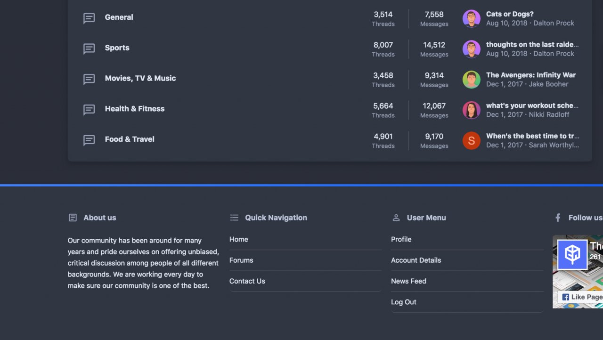This screenshot has width=603, height=340.
Task: Click Log Out in User Menu
Action: tap(403, 302)
